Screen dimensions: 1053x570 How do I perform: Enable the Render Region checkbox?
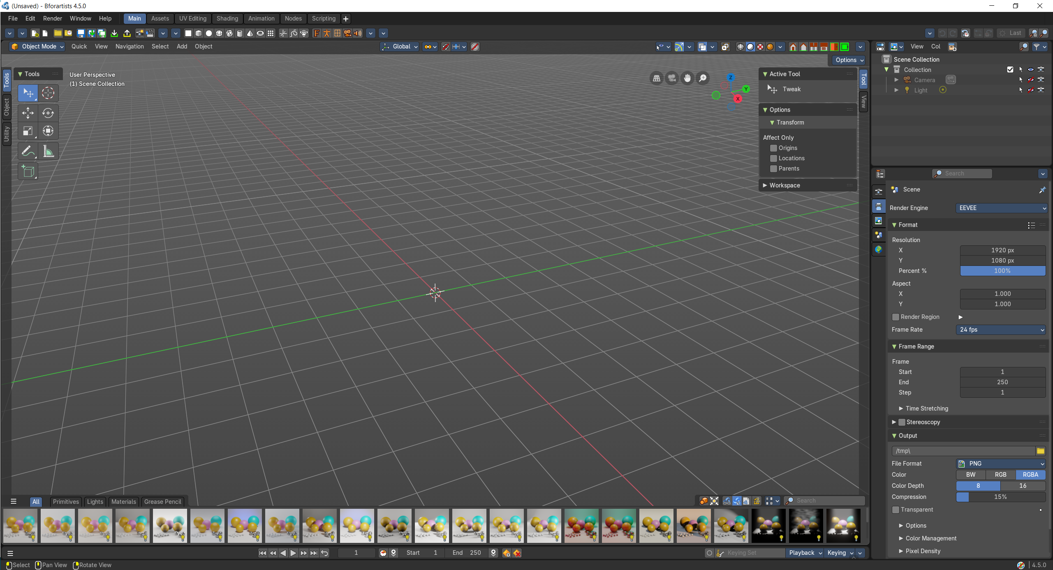click(896, 317)
